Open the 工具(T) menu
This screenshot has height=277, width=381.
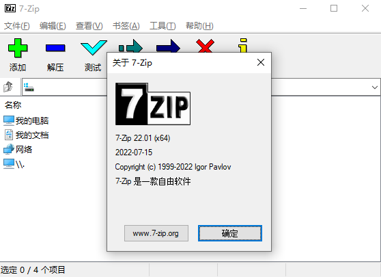point(163,25)
